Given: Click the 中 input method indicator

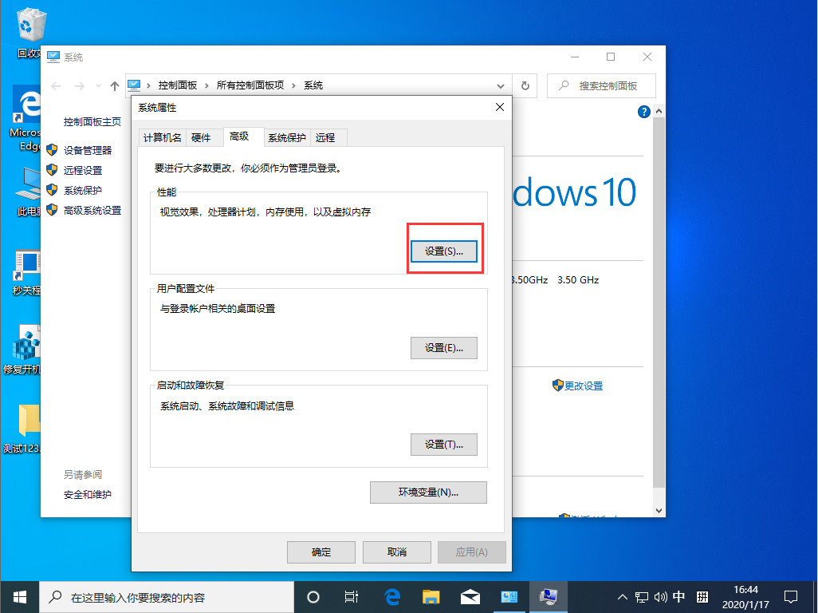Looking at the screenshot, I should point(681,596).
